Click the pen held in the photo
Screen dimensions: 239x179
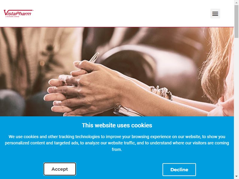95,58
